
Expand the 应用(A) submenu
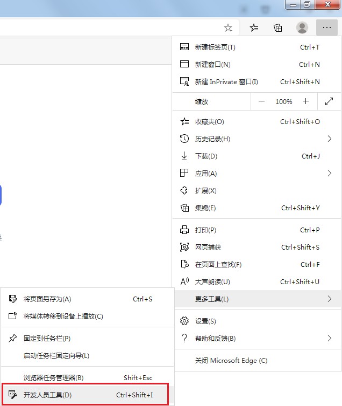(329, 174)
